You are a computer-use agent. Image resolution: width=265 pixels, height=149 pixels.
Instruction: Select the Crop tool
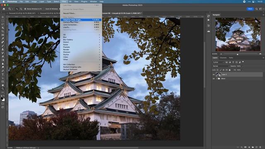click(x=3, y=31)
